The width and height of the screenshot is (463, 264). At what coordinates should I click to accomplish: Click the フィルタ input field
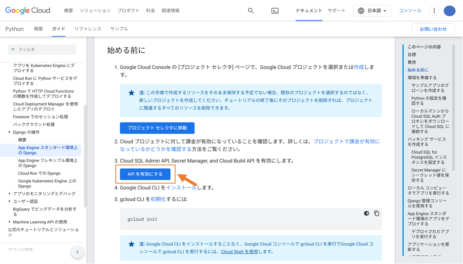click(42, 49)
